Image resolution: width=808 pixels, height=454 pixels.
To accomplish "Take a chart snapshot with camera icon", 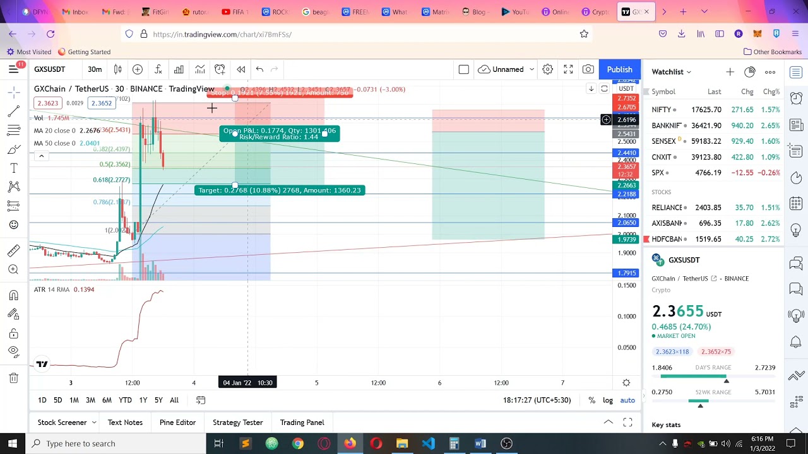I will [588, 69].
